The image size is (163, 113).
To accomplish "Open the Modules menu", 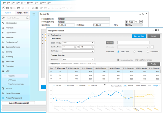I will 30,2.
